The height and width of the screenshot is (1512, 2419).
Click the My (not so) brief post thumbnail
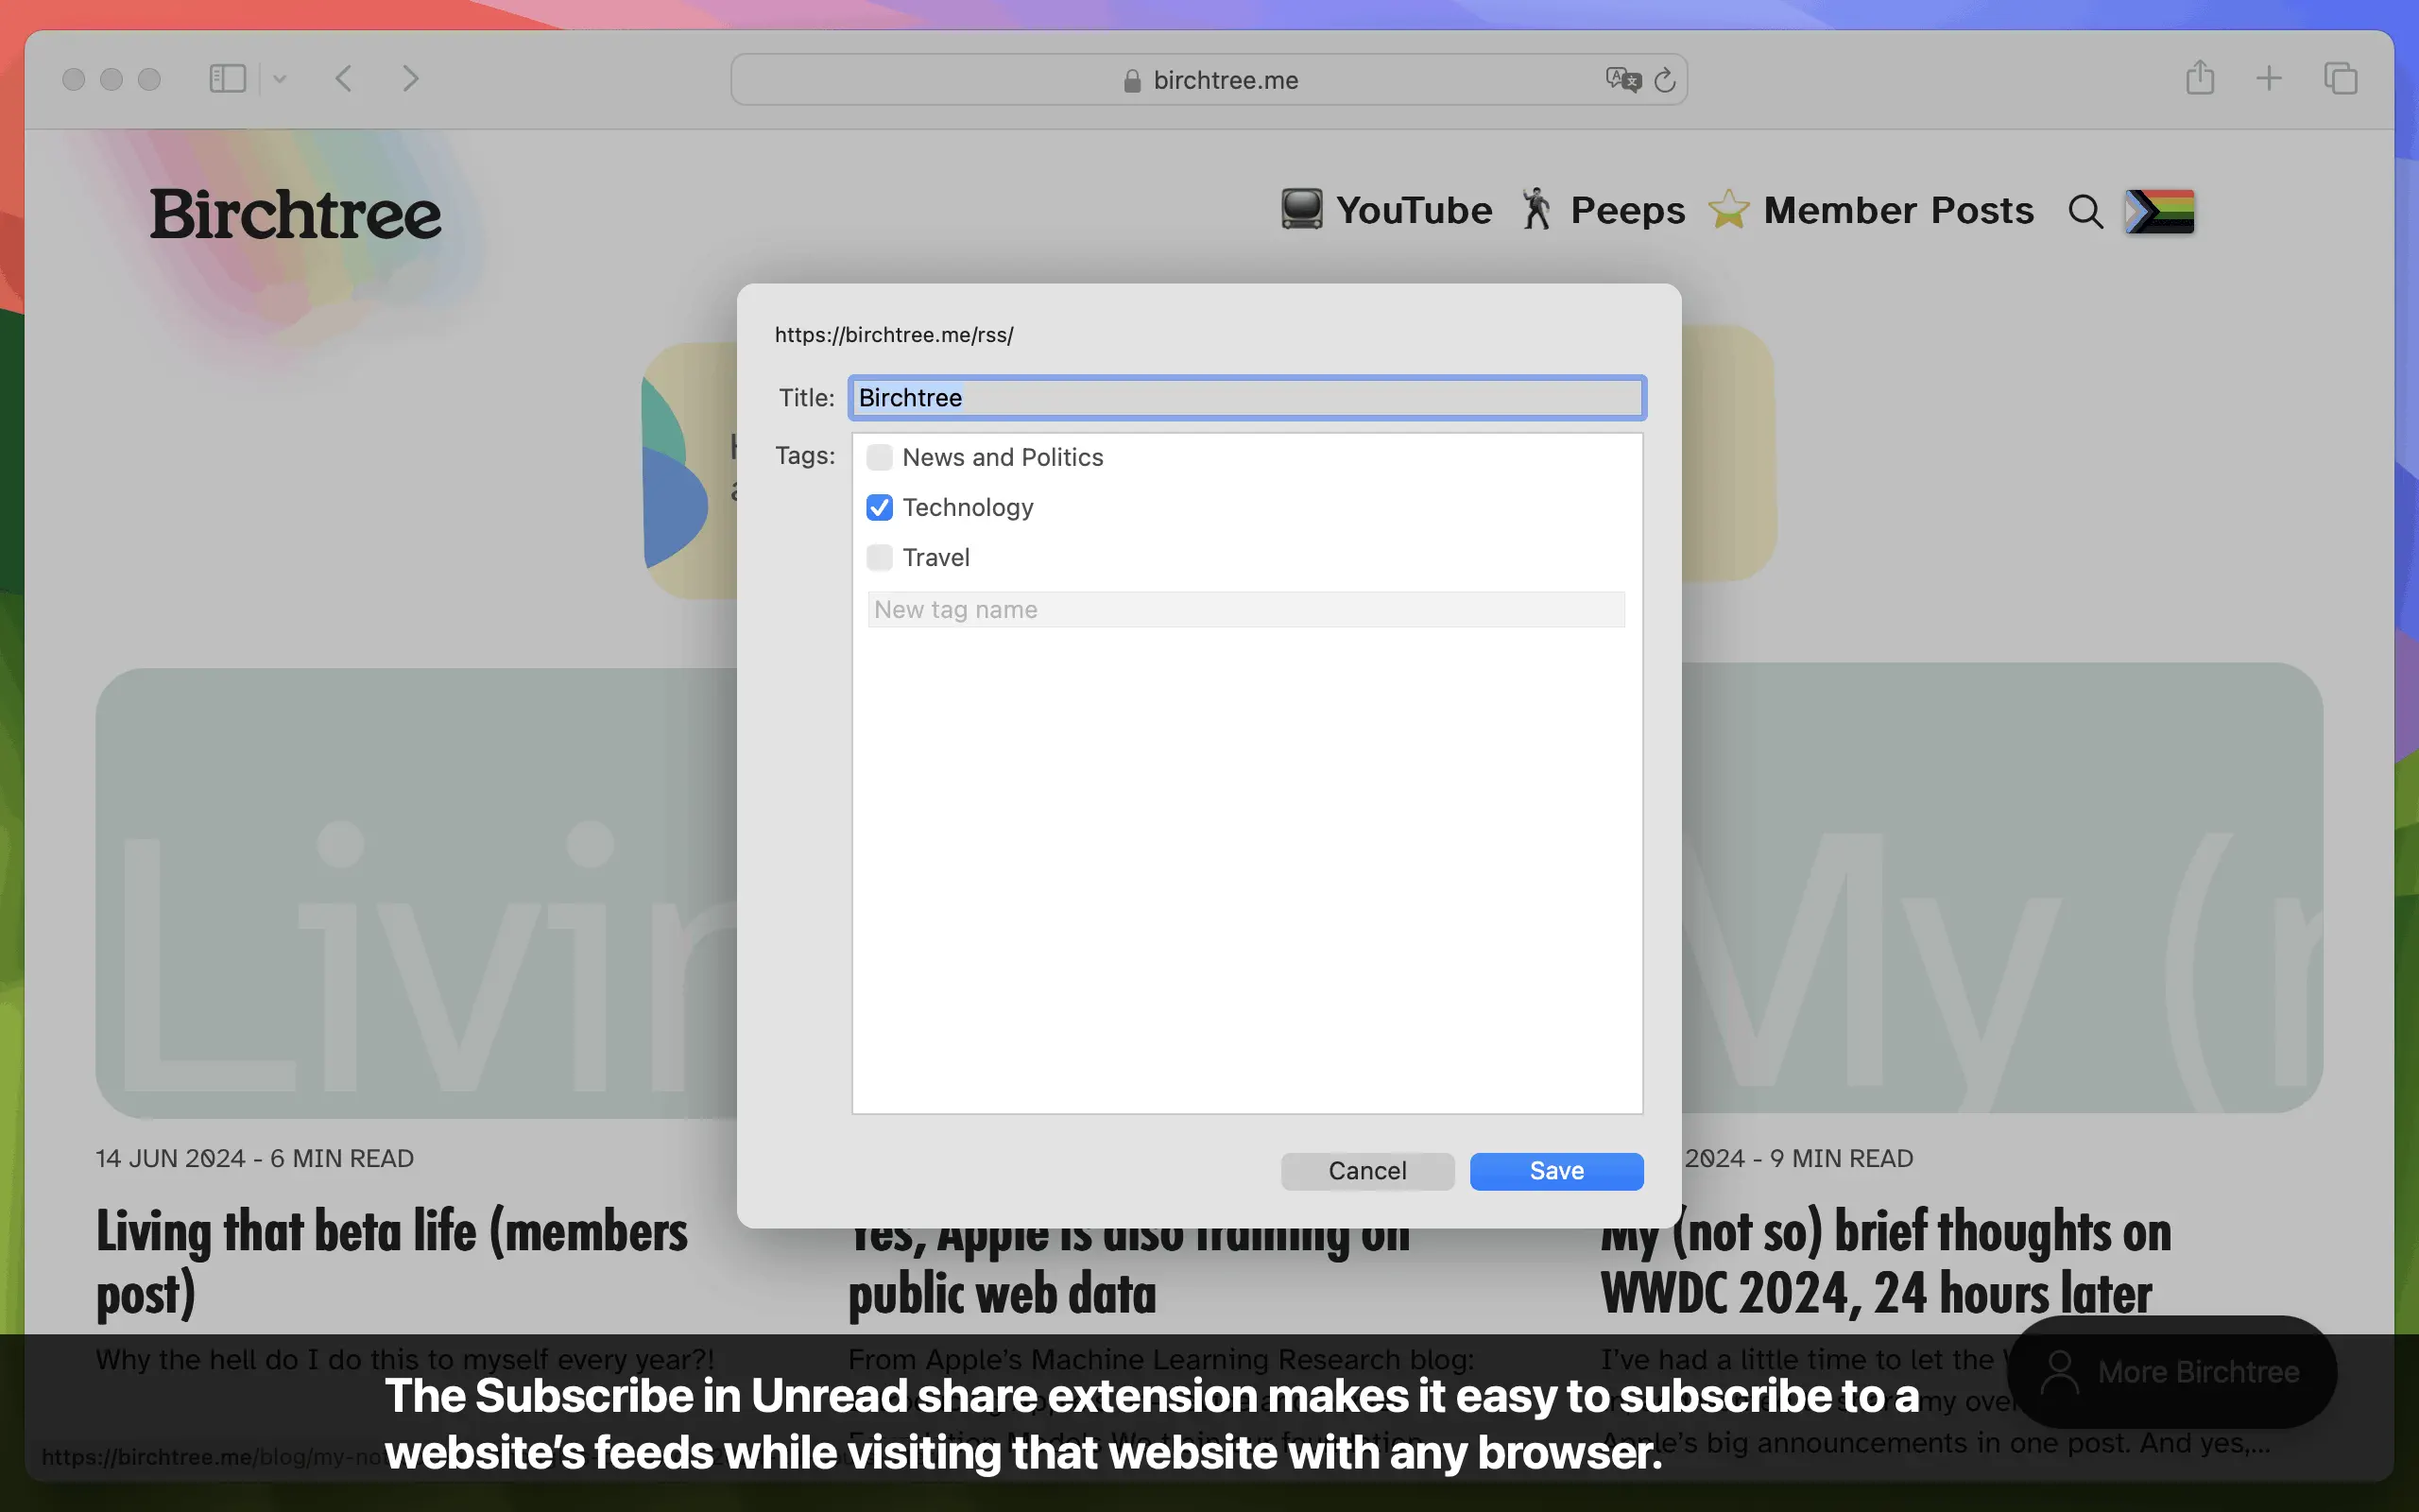click(x=2002, y=888)
